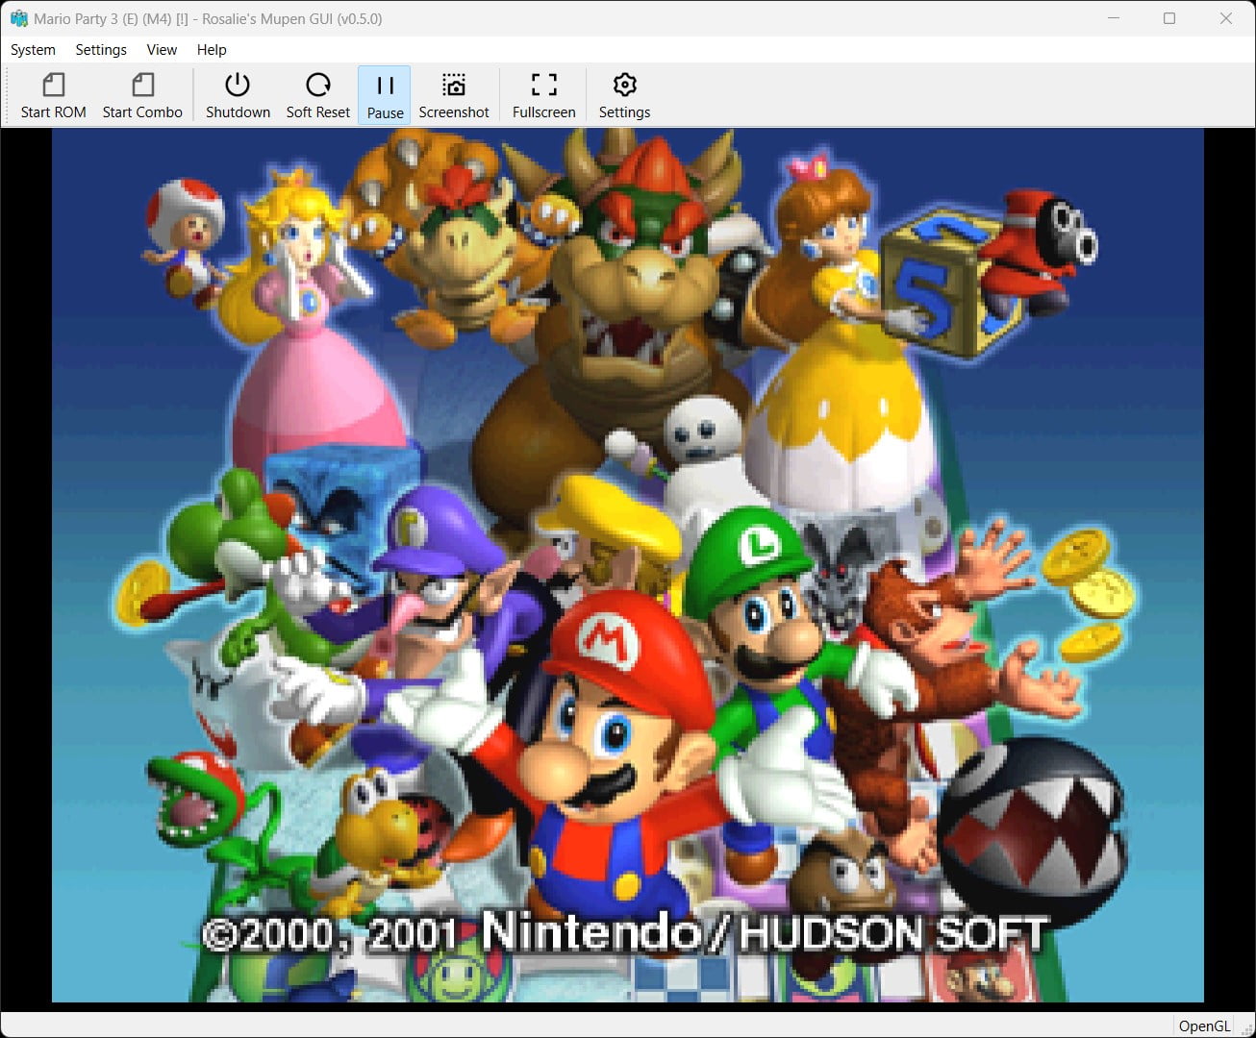Open the Settings menu
The image size is (1256, 1038).
click(x=100, y=49)
